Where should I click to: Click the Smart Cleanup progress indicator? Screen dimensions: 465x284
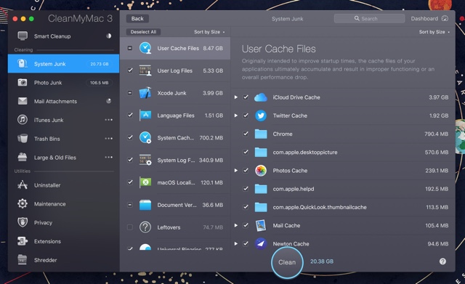pos(109,36)
